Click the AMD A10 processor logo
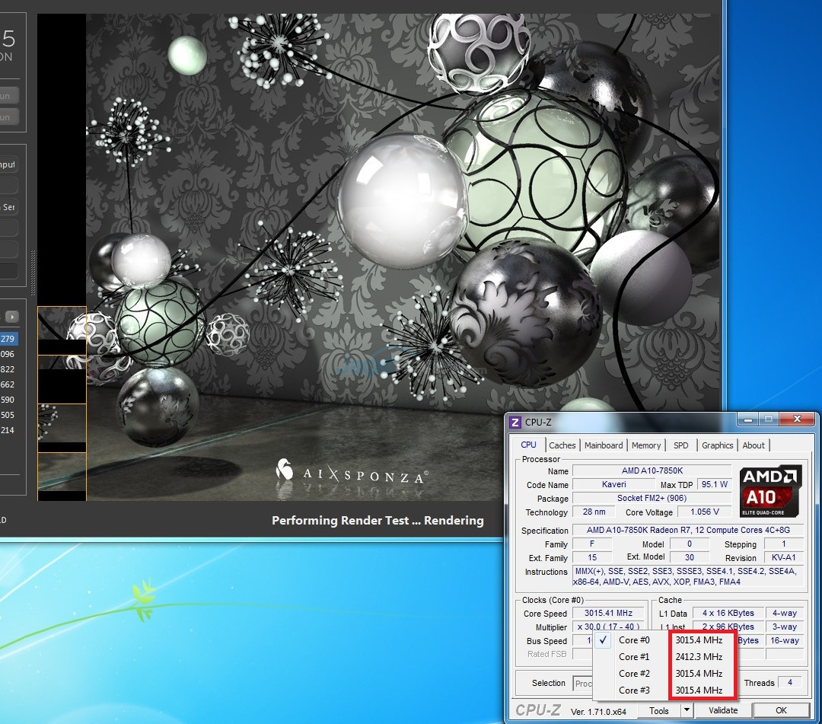Screen dimensions: 822x724 [x=769, y=490]
